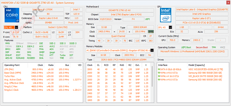Screen dimensions: 231x106
Task: Click the Intel Graphics GPU logo
Action: pyautogui.click(x=165, y=15)
